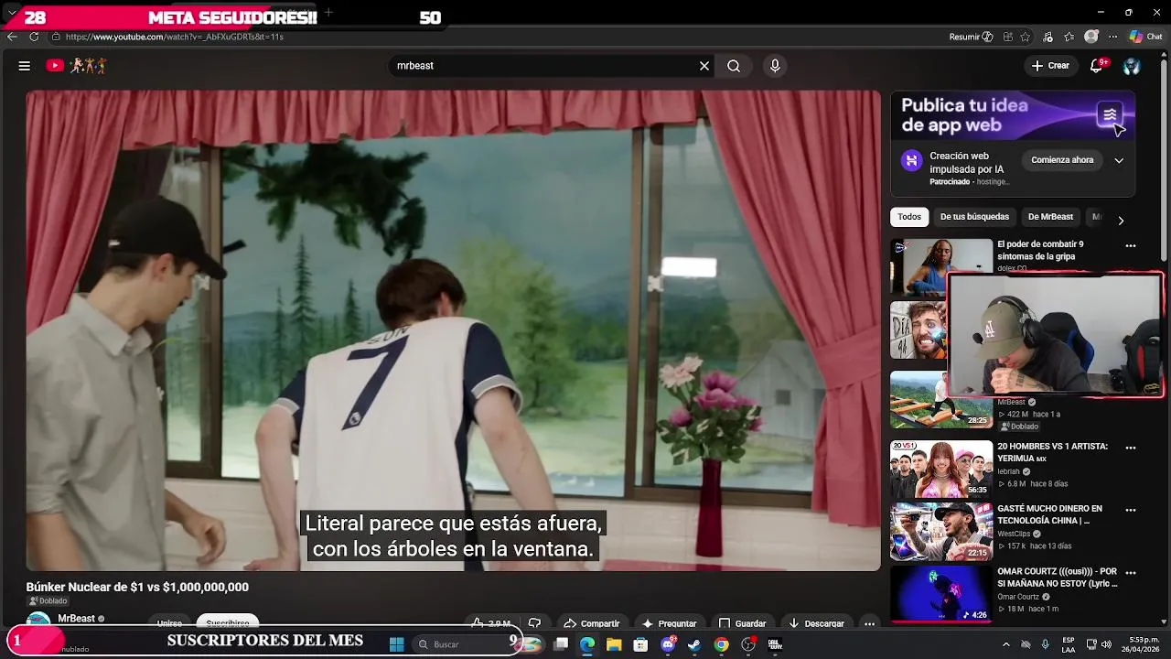Expand the sponsored ad chevron
Image resolution: width=1171 pixels, height=659 pixels.
click(1119, 160)
